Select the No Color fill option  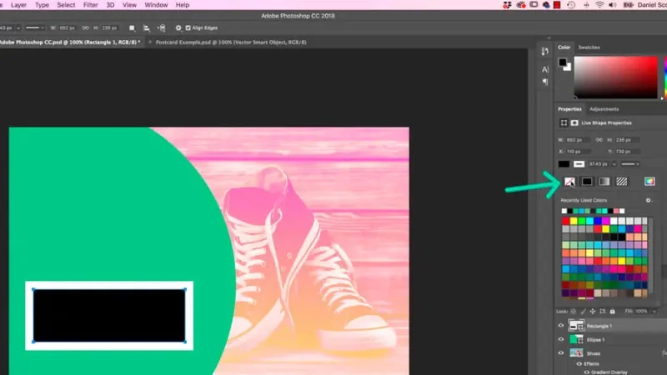(x=569, y=182)
